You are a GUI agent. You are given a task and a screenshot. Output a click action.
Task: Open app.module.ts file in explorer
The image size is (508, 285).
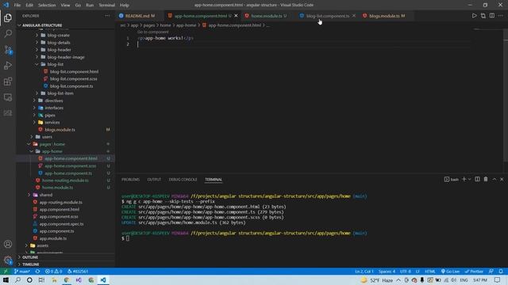pyautogui.click(x=53, y=238)
